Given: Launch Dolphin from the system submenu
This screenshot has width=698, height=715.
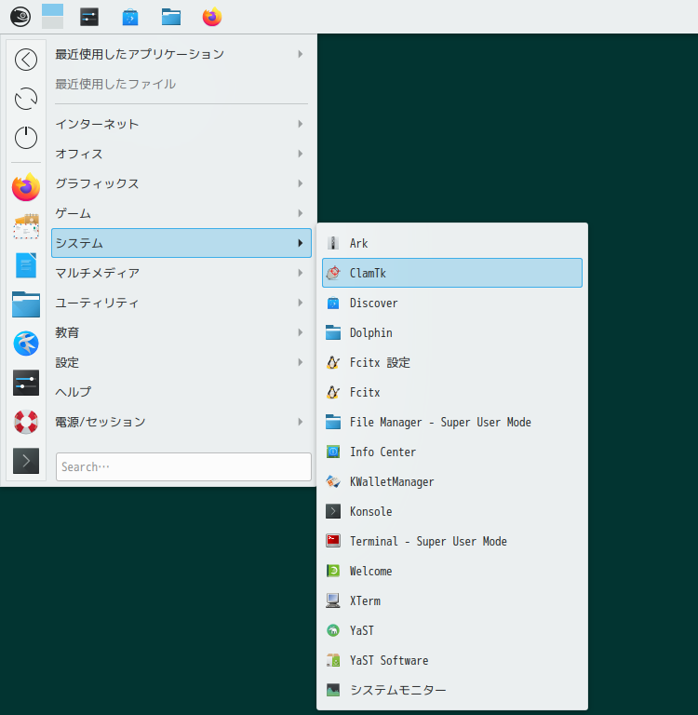Looking at the screenshot, I should pyautogui.click(x=452, y=332).
